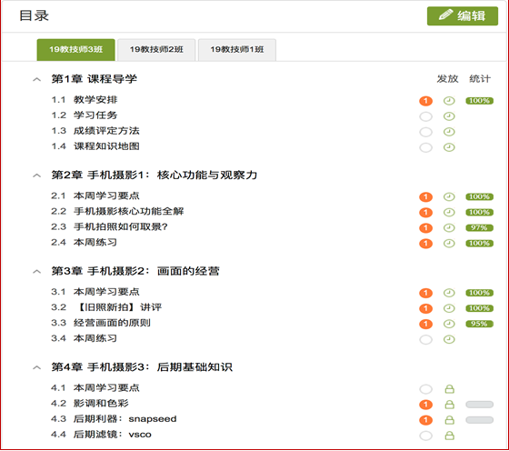Switch to the 19教技师1班 tab
The width and height of the screenshot is (509, 451).
click(x=237, y=50)
